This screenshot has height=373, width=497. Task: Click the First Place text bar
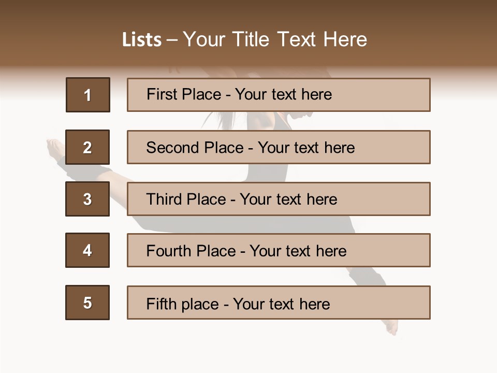click(x=279, y=95)
